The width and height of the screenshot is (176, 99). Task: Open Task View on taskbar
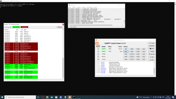click(38, 97)
